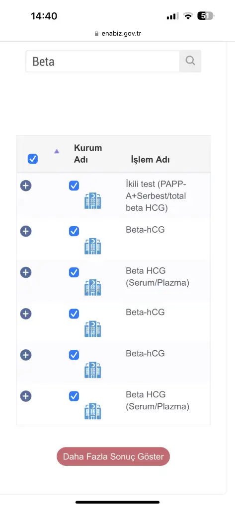Tap Daha Fazla Sonuç Göster button
Image resolution: width=235 pixels, height=508 pixels.
click(x=113, y=456)
